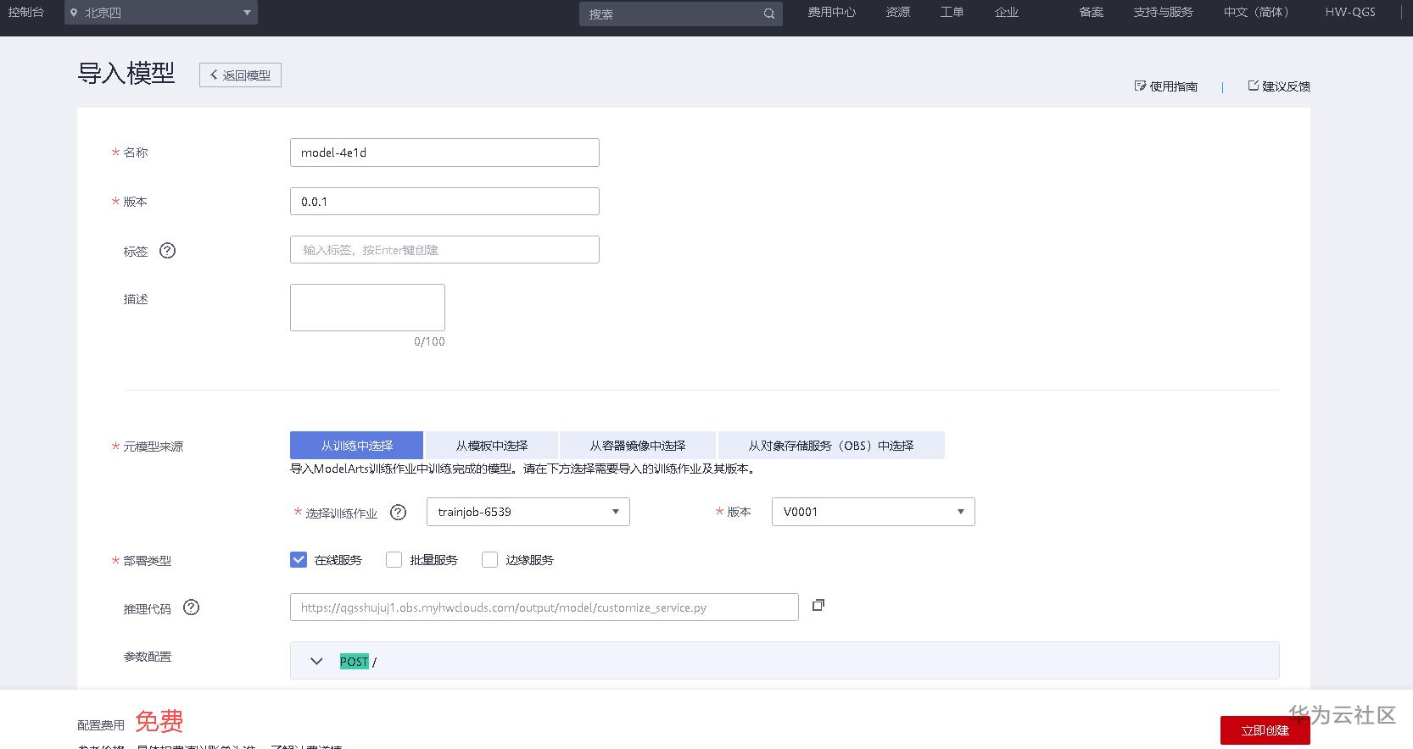
Task: Open 支持与服务 menu
Action: 1163,13
